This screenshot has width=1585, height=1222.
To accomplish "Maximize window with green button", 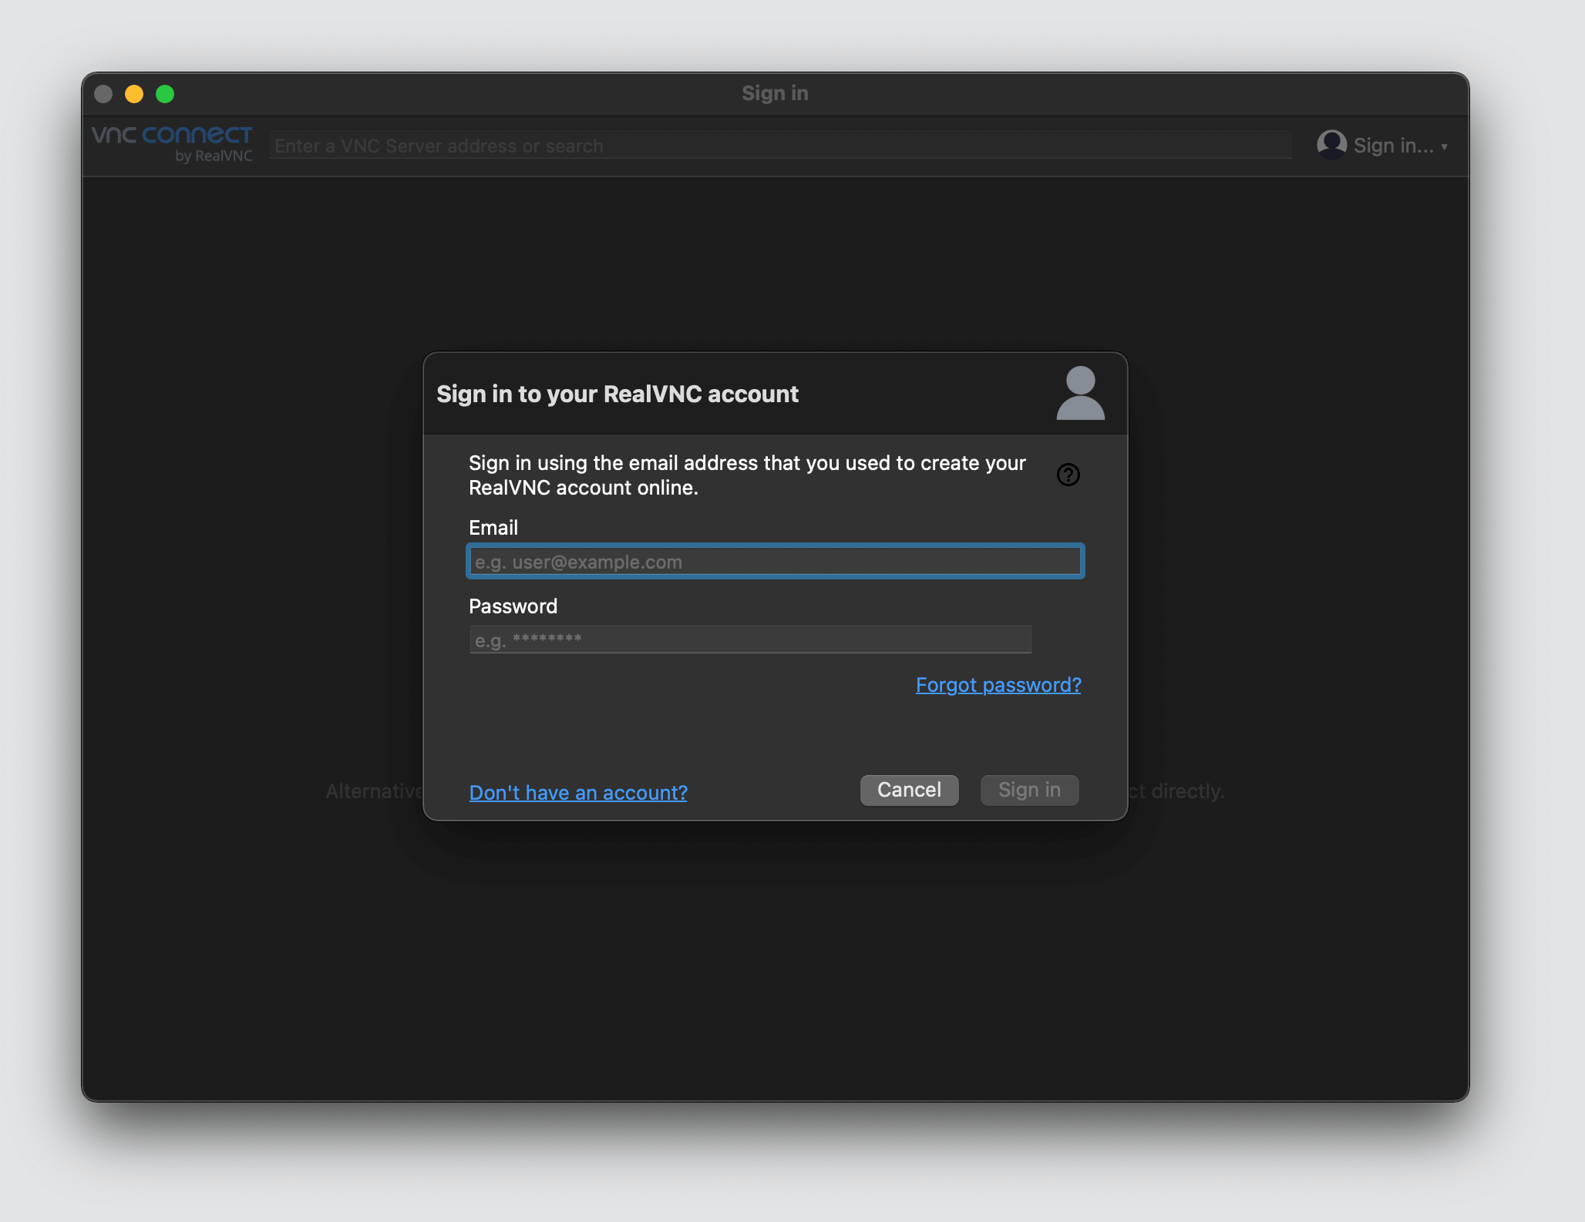I will tap(165, 94).
